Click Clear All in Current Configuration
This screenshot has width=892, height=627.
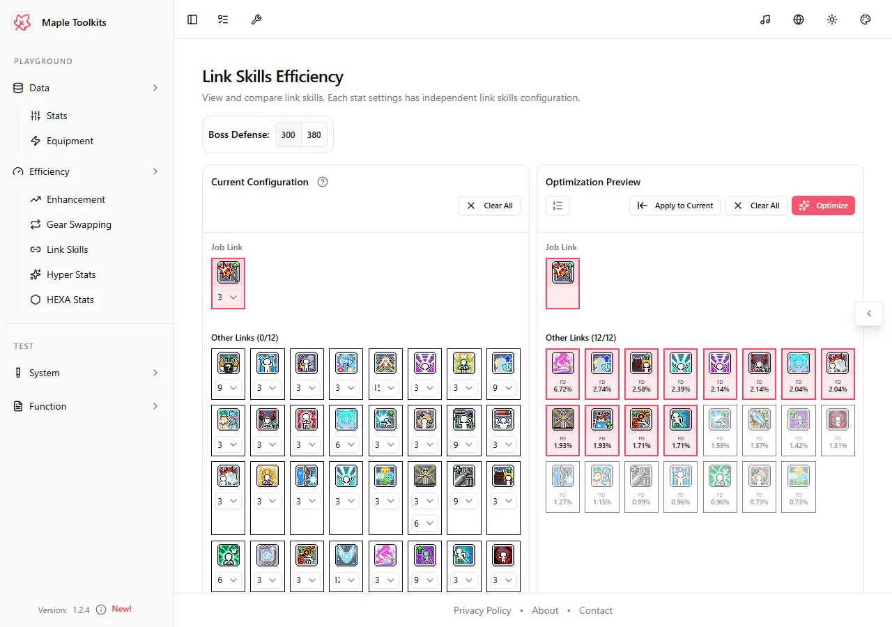click(x=489, y=206)
